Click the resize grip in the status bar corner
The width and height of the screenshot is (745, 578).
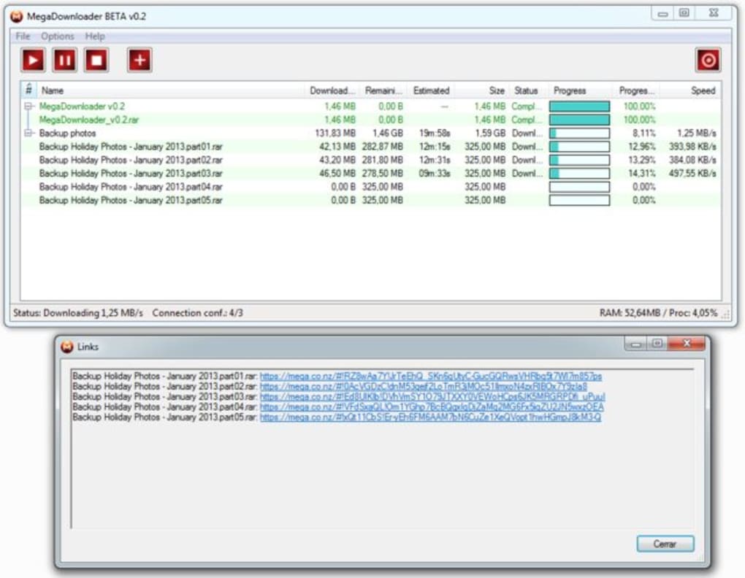pos(725,315)
